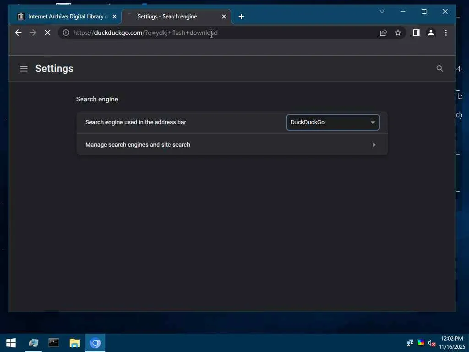Open a new tab with plus button

coord(241,16)
